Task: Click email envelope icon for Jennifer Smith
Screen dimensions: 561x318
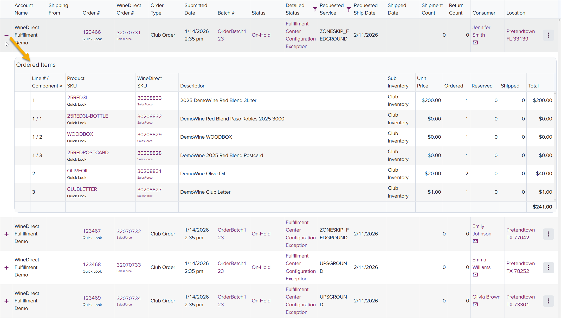Action: (x=475, y=43)
